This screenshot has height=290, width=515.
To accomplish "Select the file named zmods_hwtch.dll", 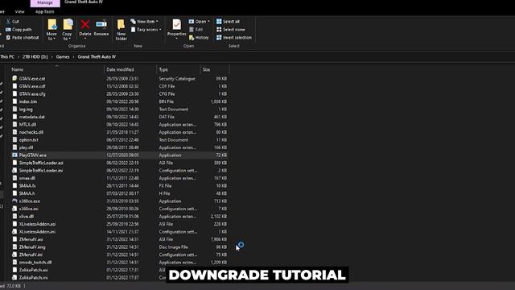I will (x=35, y=263).
